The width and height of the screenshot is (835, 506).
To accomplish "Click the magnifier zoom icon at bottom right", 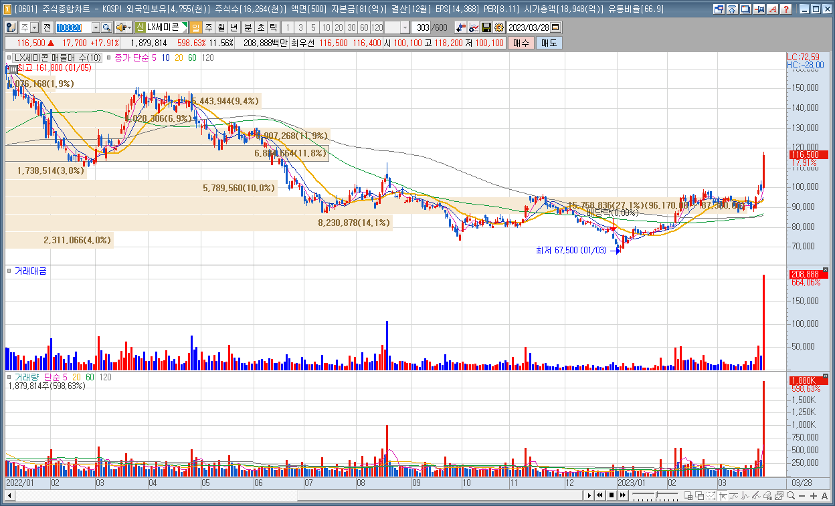I will (791, 495).
